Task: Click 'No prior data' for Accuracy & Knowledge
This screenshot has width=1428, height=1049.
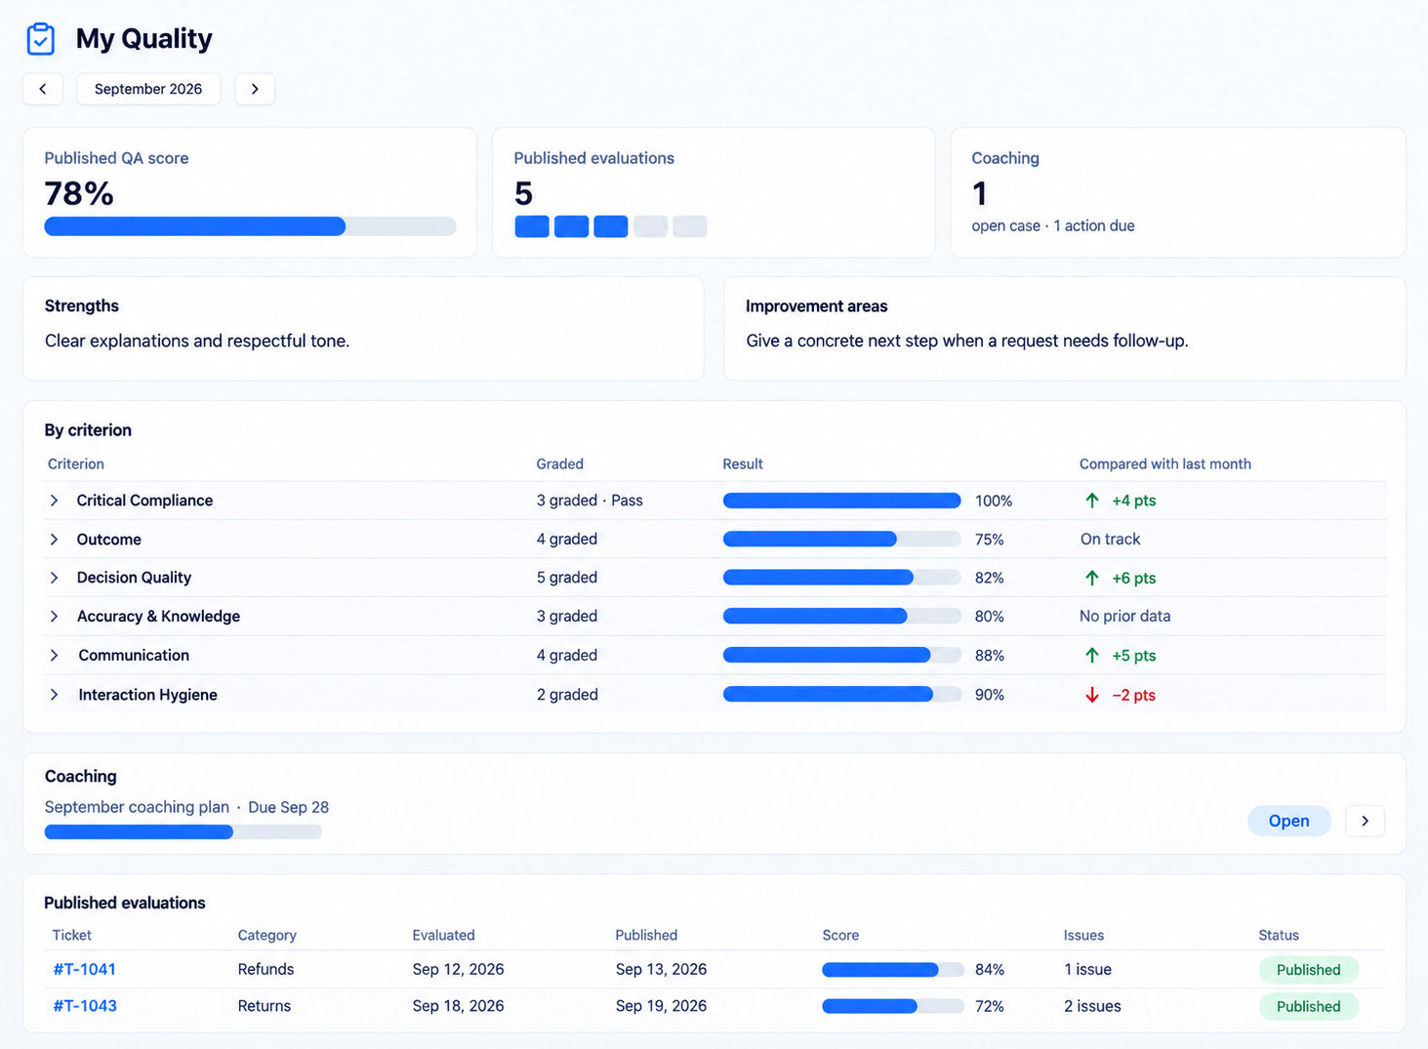Action: pos(1124,617)
